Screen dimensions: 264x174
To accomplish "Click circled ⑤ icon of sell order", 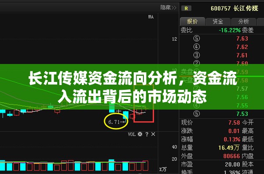I will [197, 39].
